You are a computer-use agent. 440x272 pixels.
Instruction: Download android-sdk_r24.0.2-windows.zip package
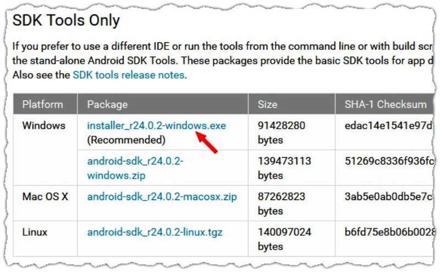click(x=135, y=168)
